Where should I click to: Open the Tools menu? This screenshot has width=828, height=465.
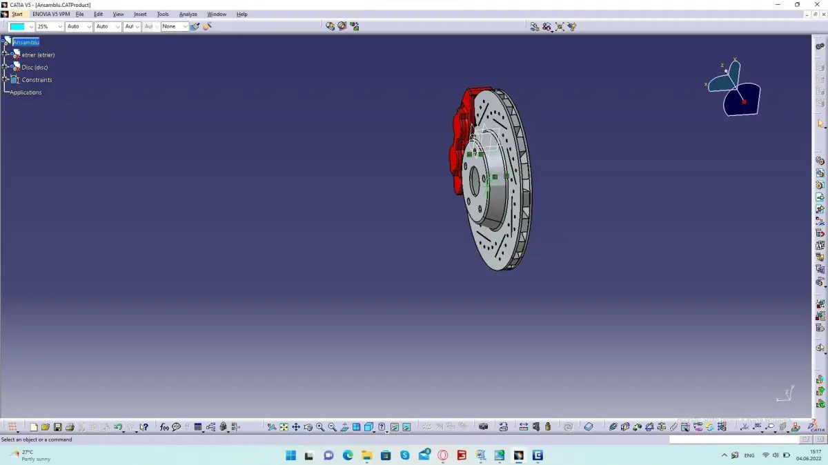[x=163, y=14]
